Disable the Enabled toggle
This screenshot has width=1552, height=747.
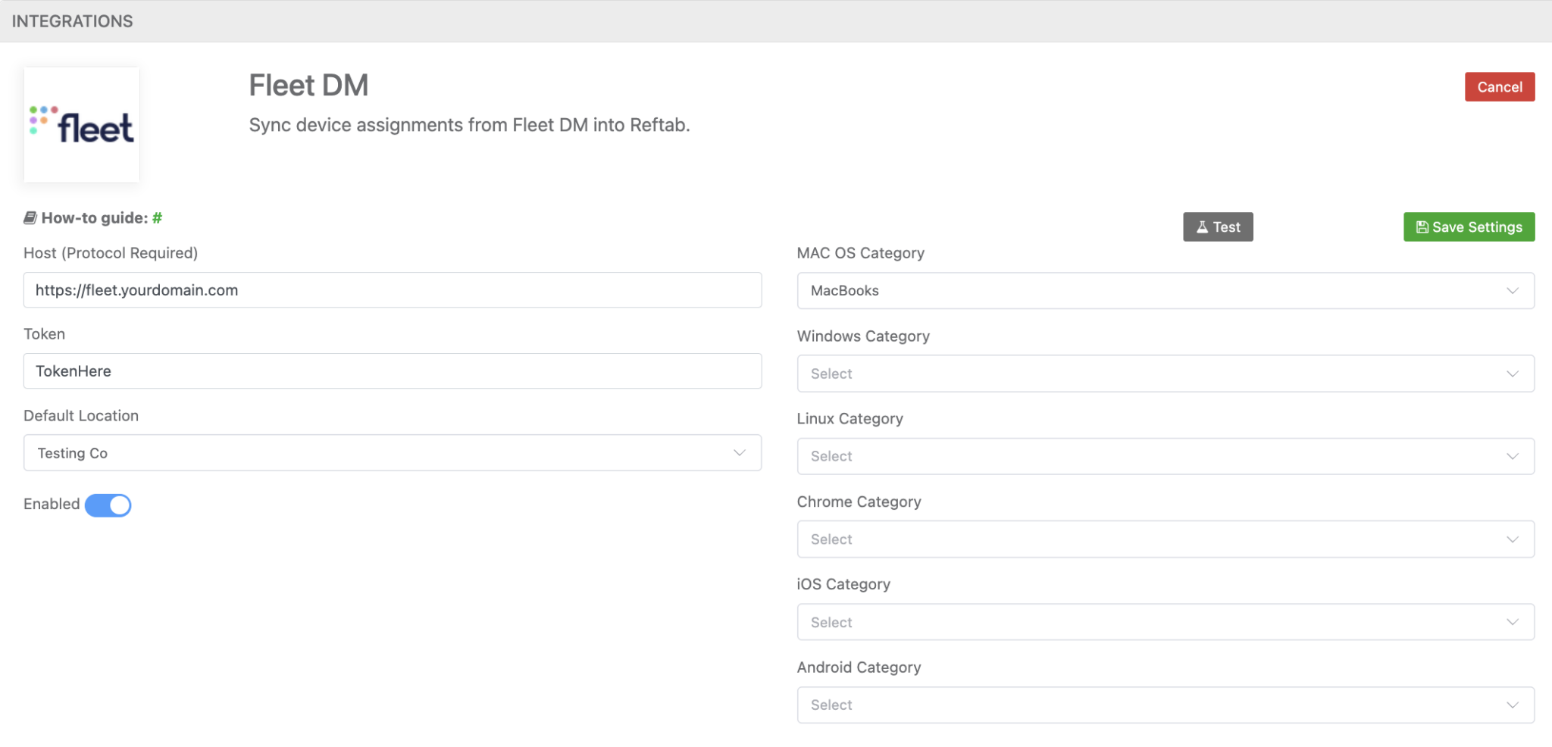108,505
